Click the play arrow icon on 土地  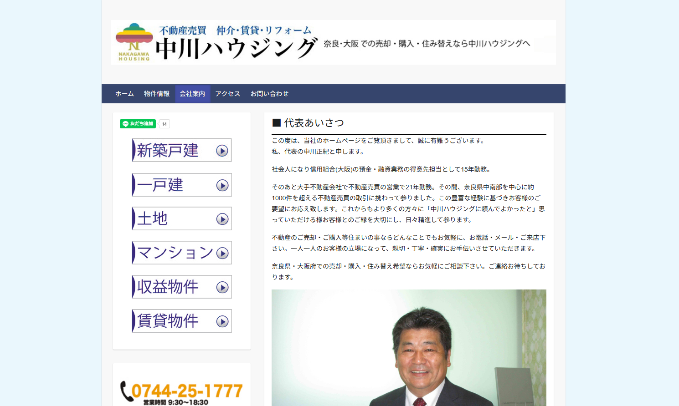click(x=222, y=219)
